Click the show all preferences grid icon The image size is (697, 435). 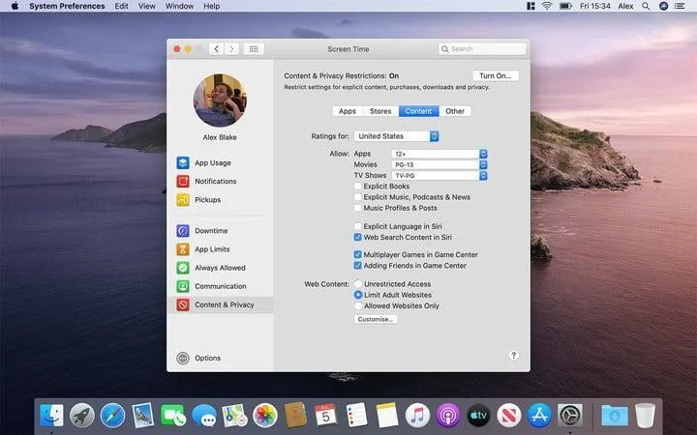254,48
